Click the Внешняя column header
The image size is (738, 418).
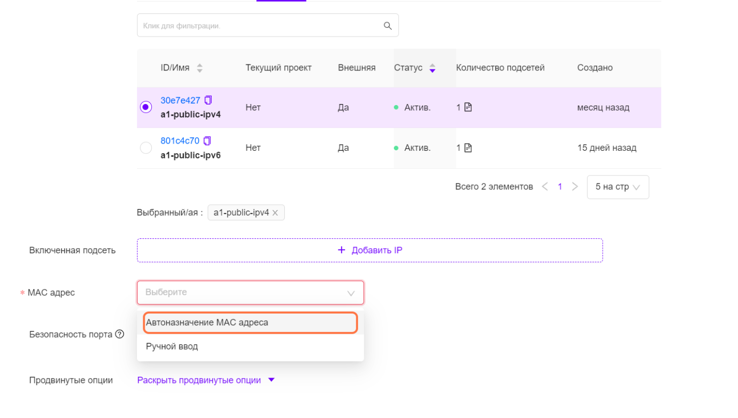[x=357, y=68]
